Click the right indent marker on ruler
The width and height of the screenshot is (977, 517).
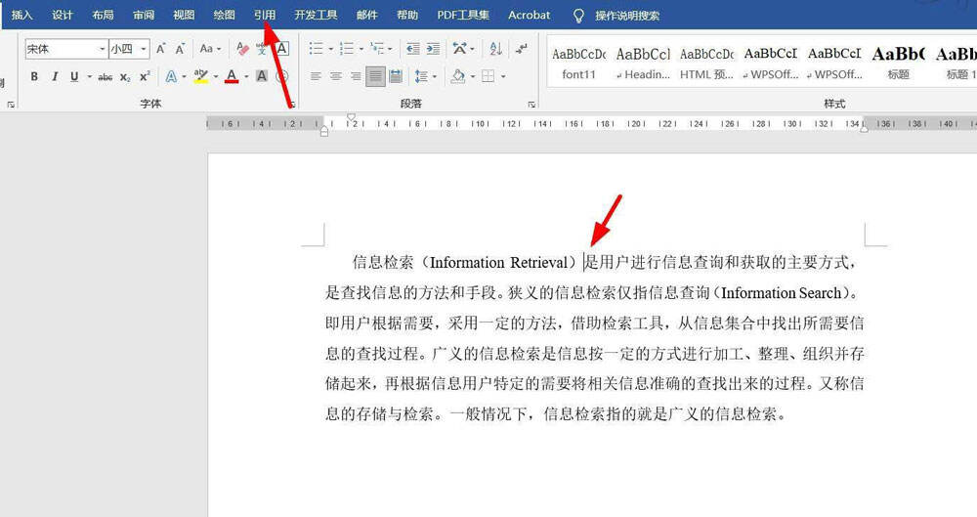(x=865, y=128)
